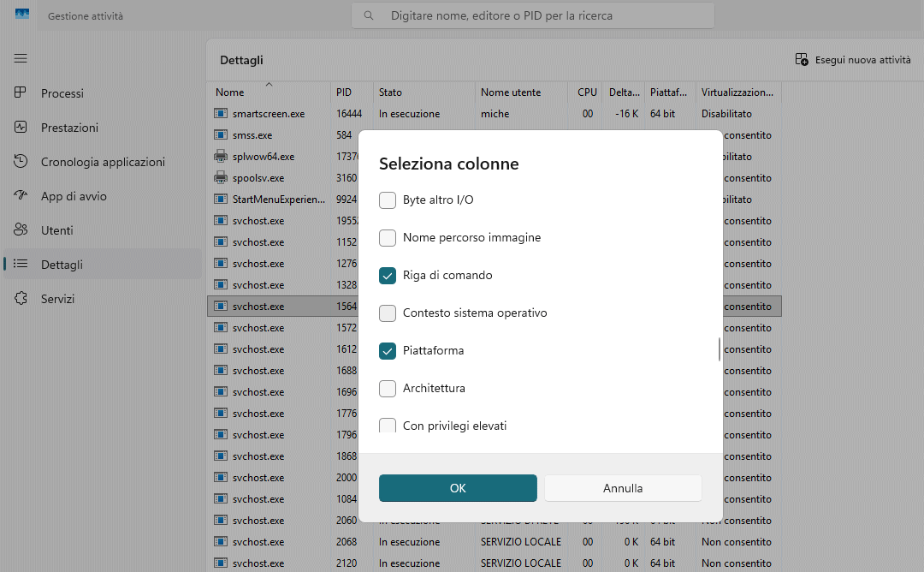Viewport: 924px width, 572px height.
Task: Click the Utenti users icon
Action: (x=21, y=229)
